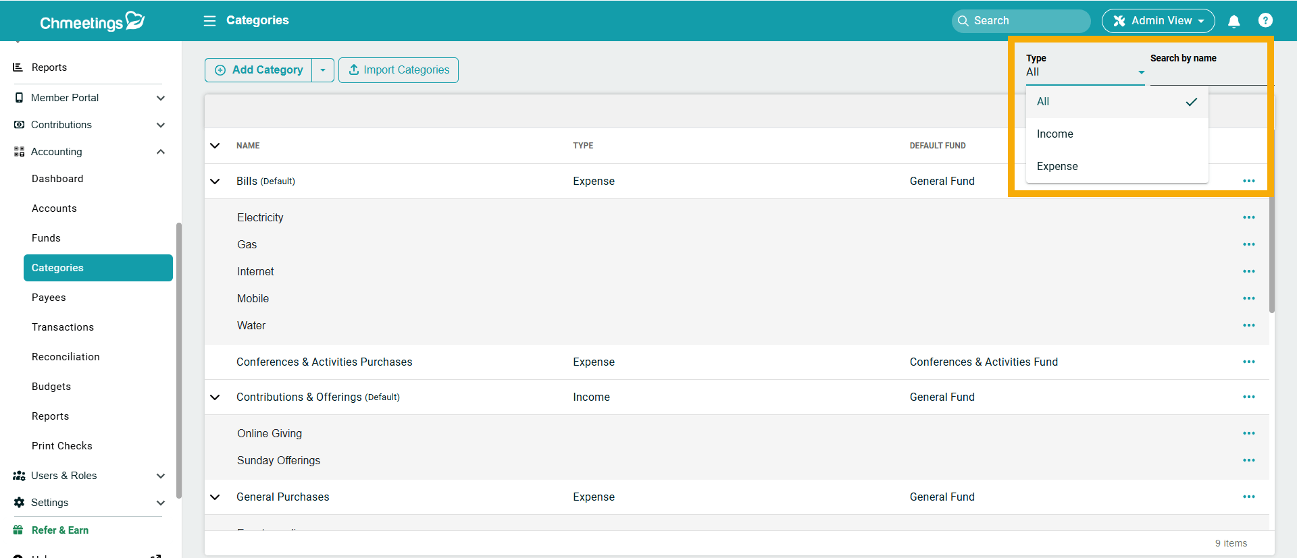Click the Reports chart icon in sidebar
Image resolution: width=1297 pixels, height=558 pixels.
(18, 67)
